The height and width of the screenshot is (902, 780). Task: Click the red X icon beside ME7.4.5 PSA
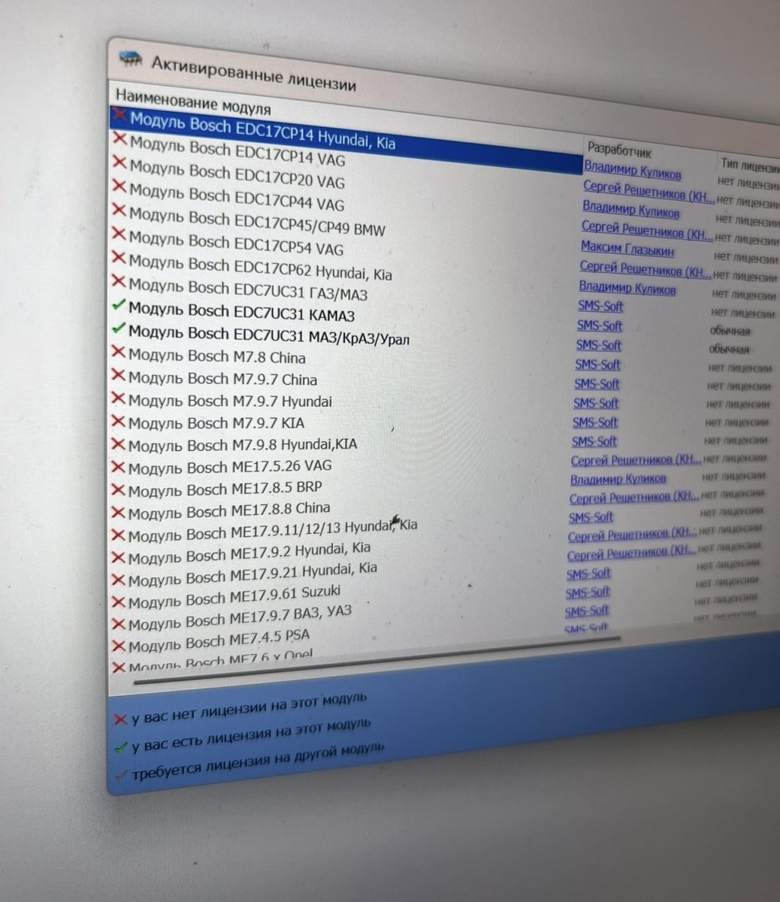pos(119,646)
